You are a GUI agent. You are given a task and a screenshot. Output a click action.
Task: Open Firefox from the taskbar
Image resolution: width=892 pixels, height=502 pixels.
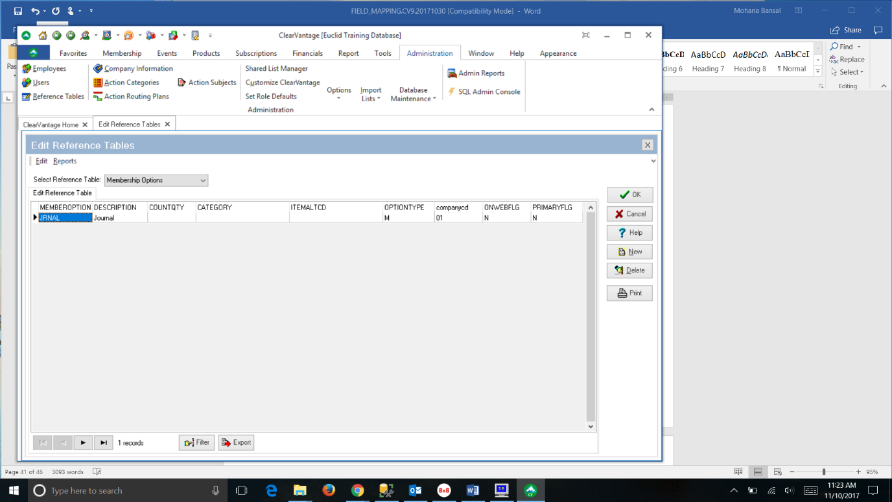tap(329, 490)
